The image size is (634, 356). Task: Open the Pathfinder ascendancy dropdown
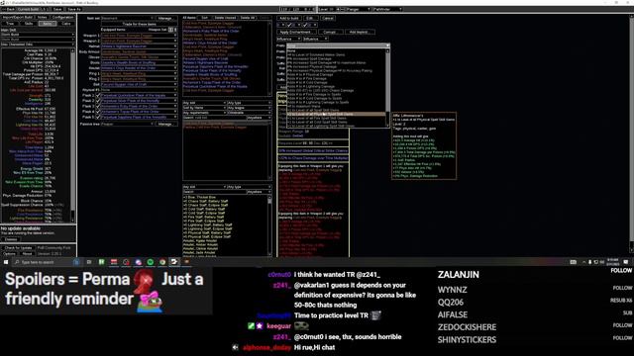[x=387, y=9]
